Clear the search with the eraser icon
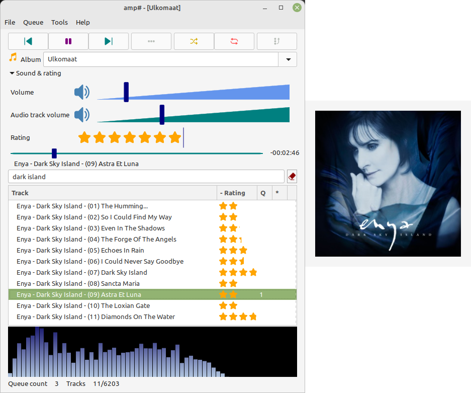 click(x=292, y=177)
